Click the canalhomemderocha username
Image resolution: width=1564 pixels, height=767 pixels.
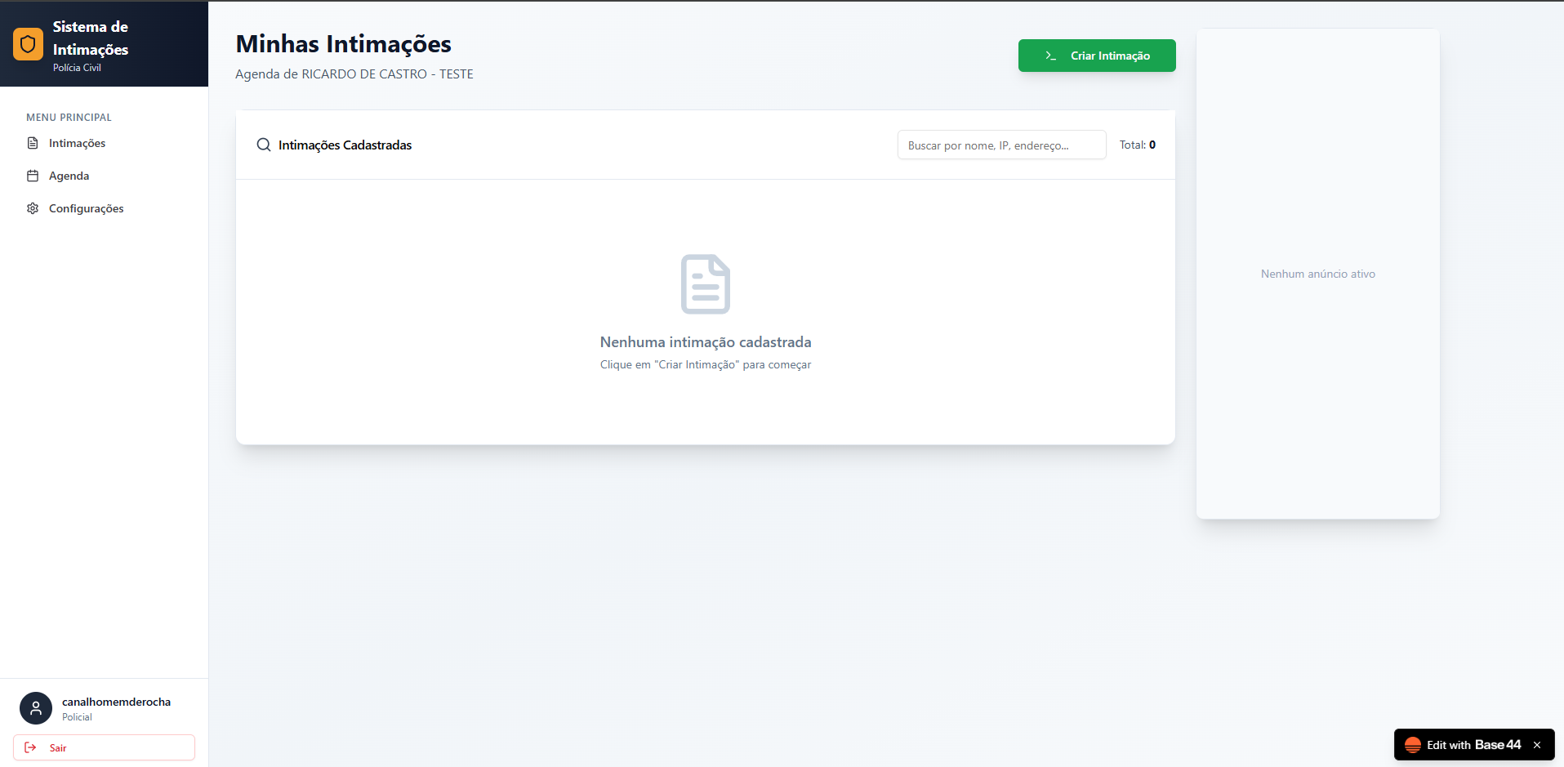pos(117,702)
